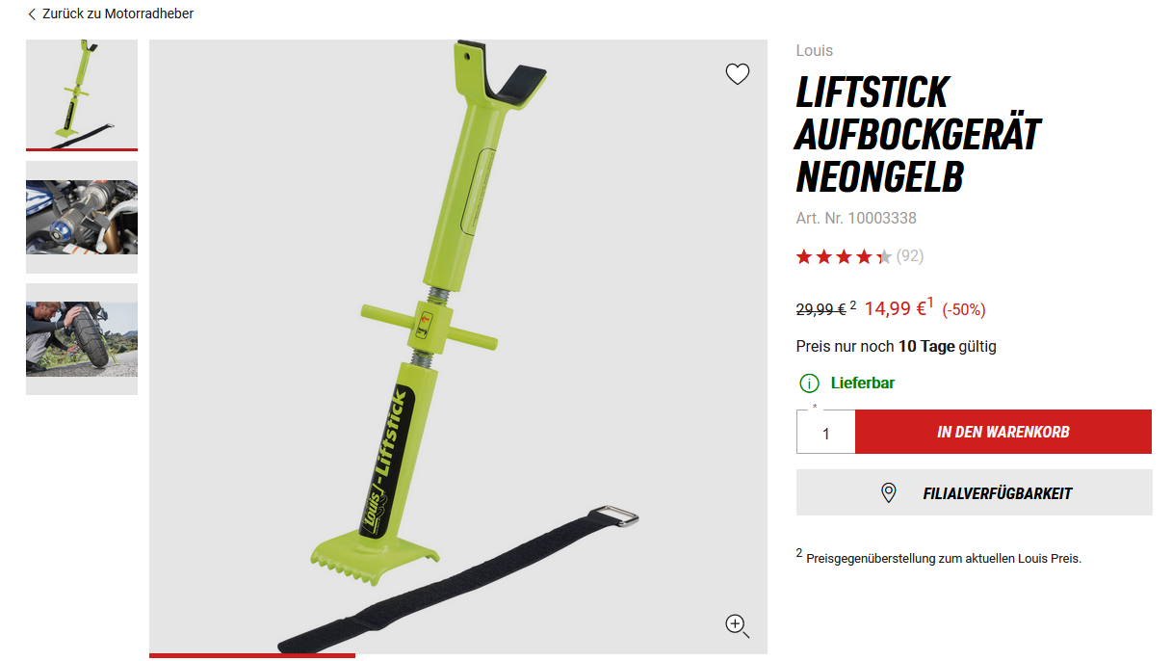Click the location pin icon for store availability

tap(889, 493)
